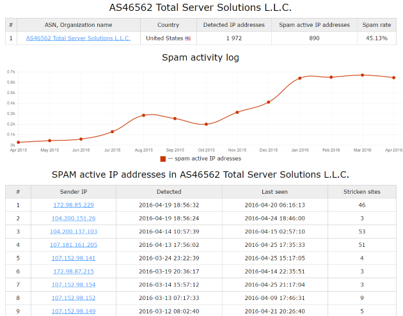403x316 pixels.
Task: Click the 'Spam active IP addresses' column header
Action: click(x=314, y=25)
